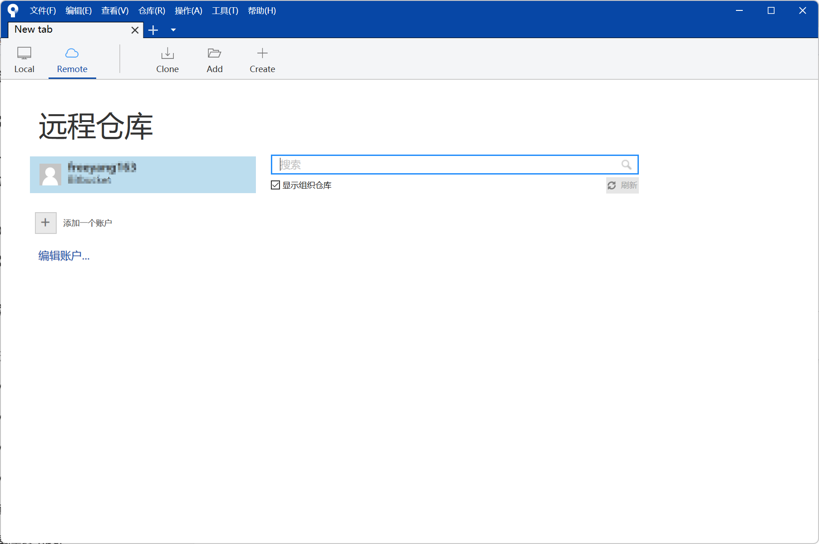819x544 pixels.
Task: Click the 刷新 refresh button
Action: [x=622, y=185]
